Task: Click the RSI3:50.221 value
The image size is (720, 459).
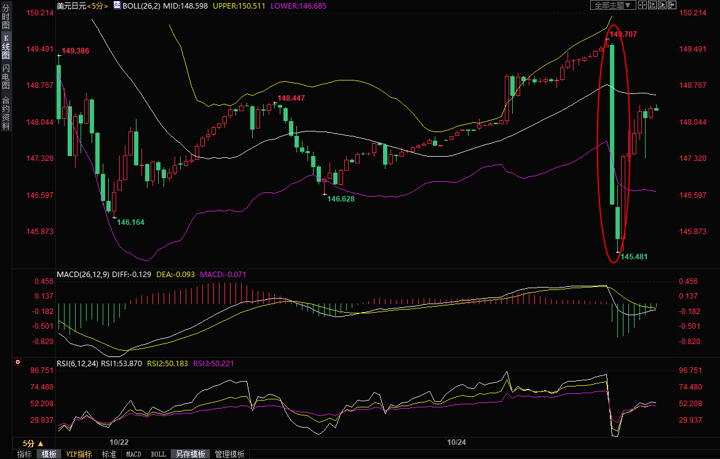Action: click(x=213, y=364)
